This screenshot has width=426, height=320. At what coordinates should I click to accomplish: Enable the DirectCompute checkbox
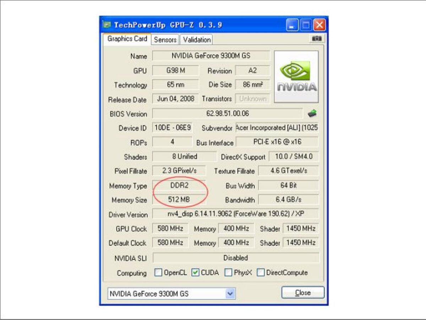(x=261, y=273)
